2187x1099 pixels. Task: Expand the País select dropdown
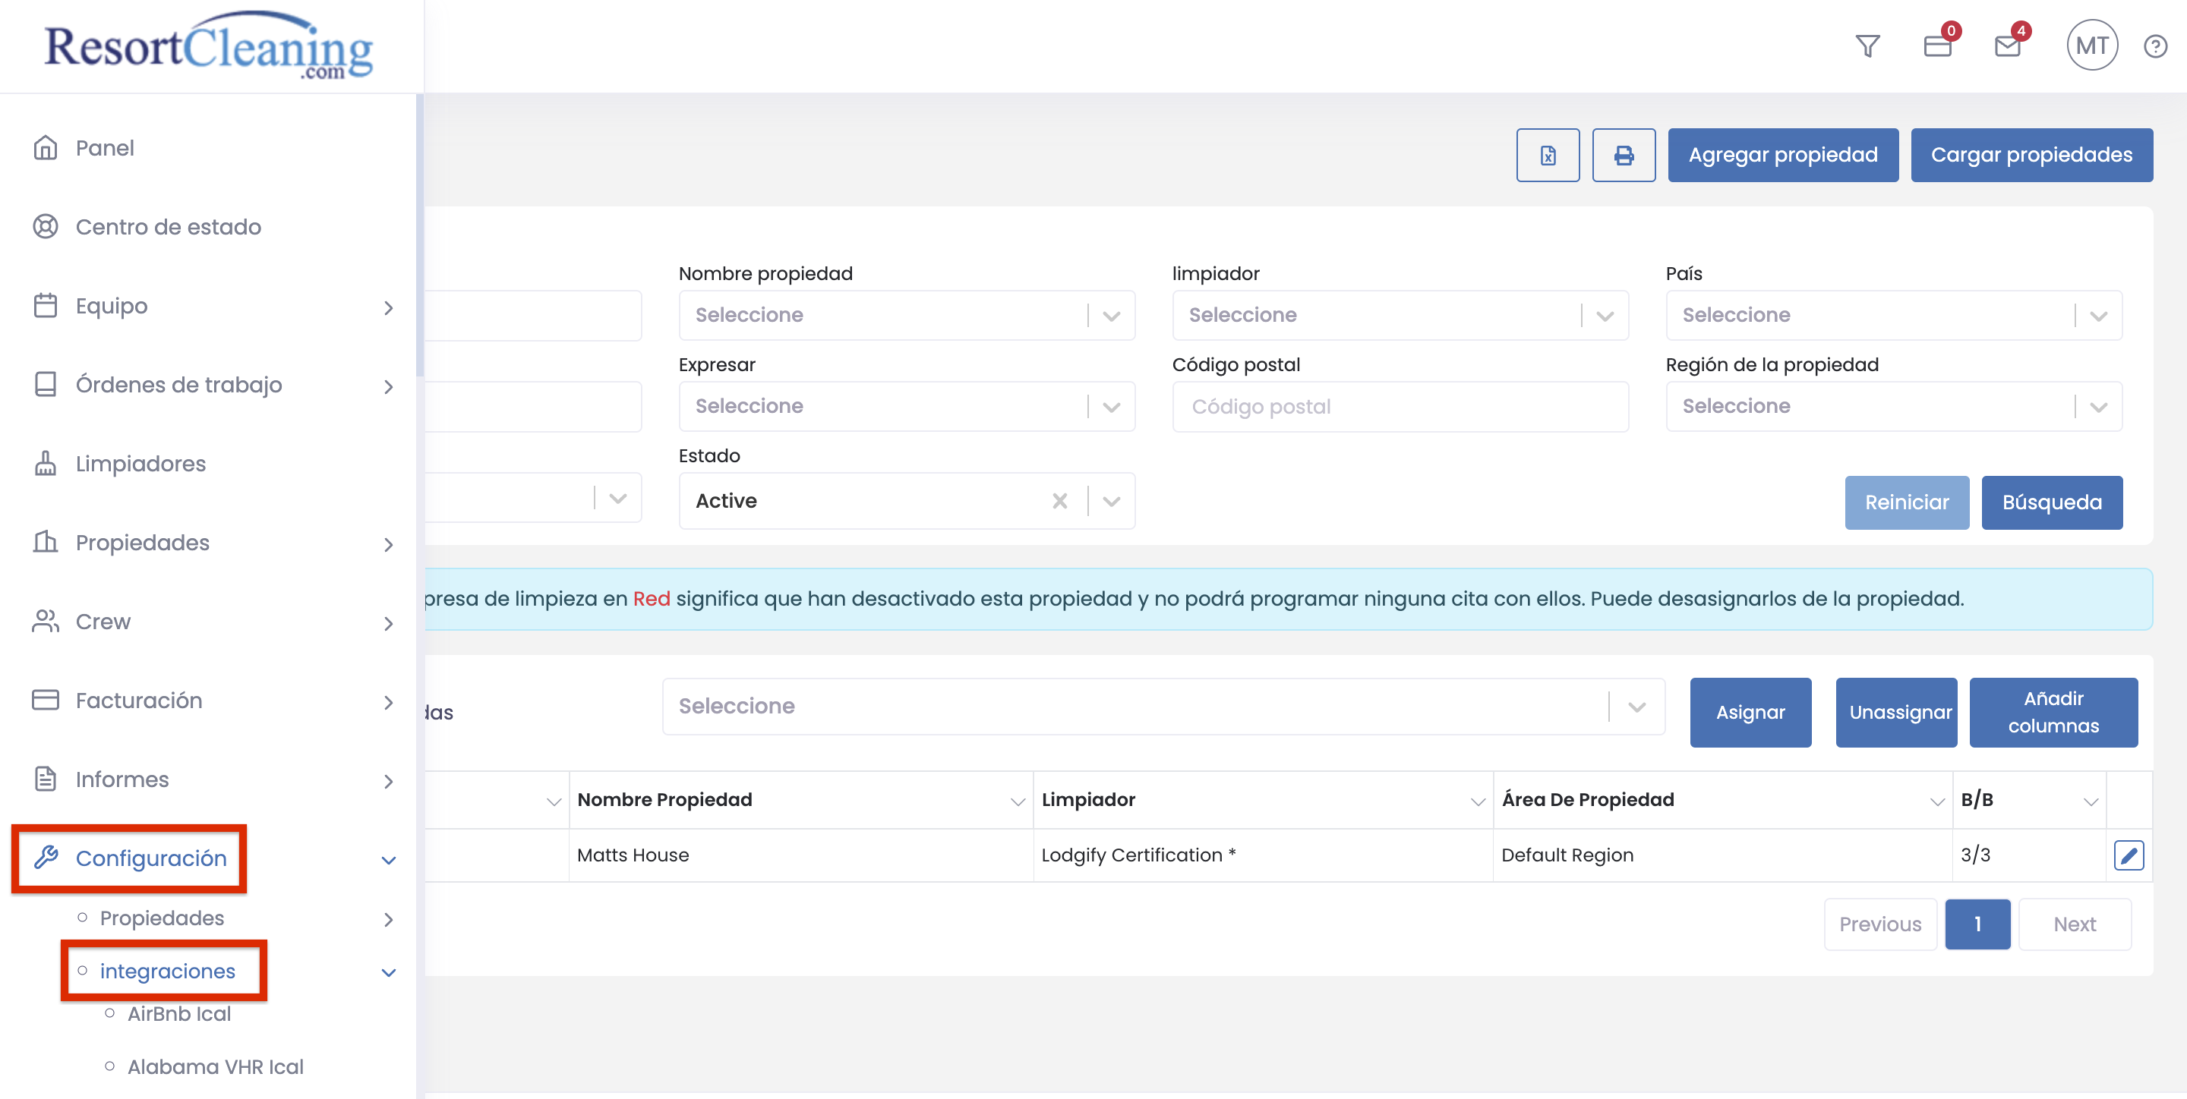(1893, 315)
